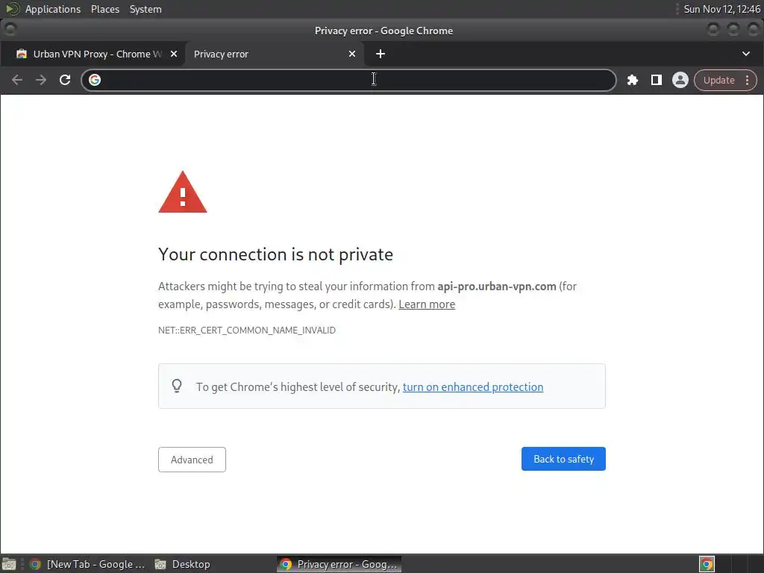Open the Learn more link
This screenshot has width=764, height=573.
pos(427,304)
